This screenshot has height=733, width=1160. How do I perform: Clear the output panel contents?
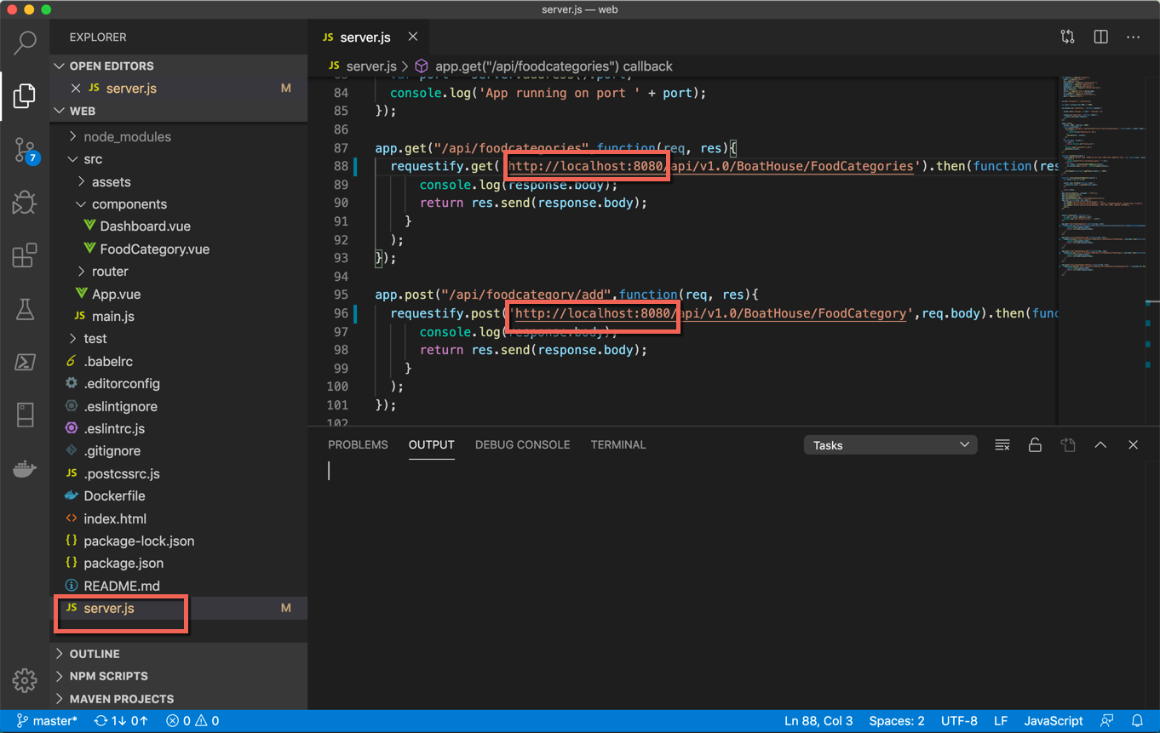point(1002,445)
